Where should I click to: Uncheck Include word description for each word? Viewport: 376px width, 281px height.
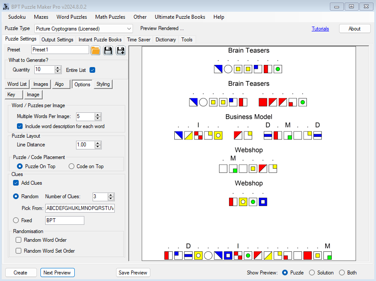point(20,126)
